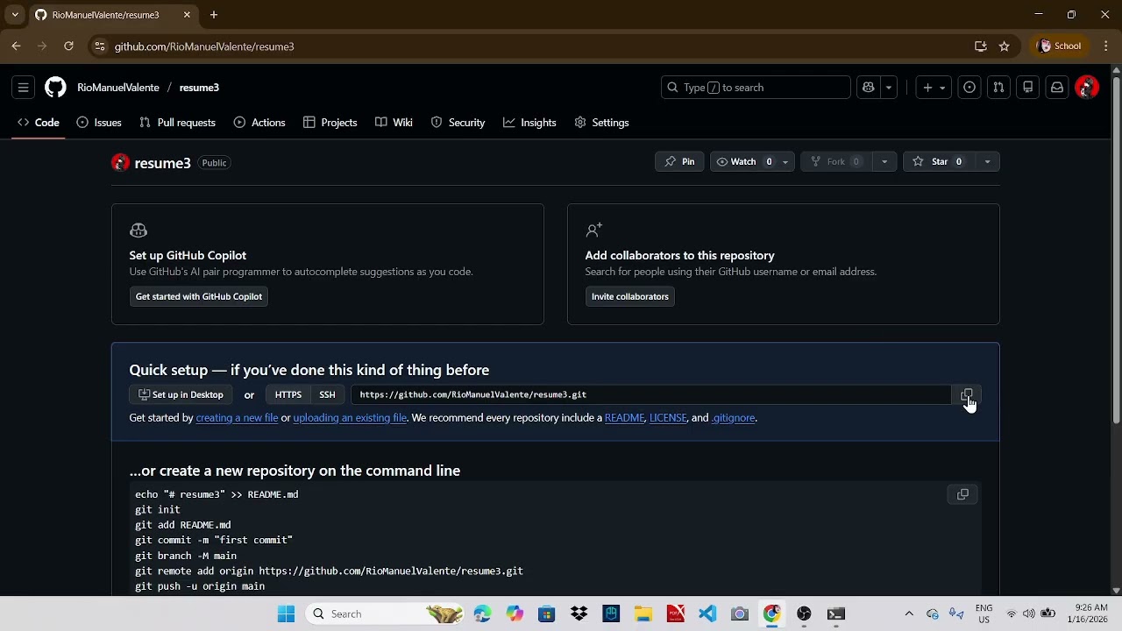
Task: Click the install app icon in the address bar
Action: tap(981, 46)
